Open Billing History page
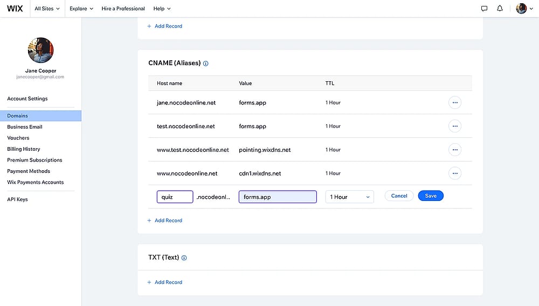The height and width of the screenshot is (306, 539). click(x=24, y=149)
